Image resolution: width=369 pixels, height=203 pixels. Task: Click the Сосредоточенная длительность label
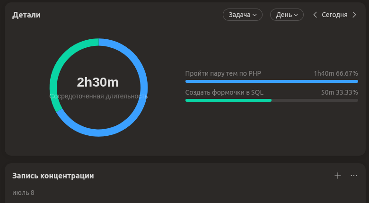(98, 97)
